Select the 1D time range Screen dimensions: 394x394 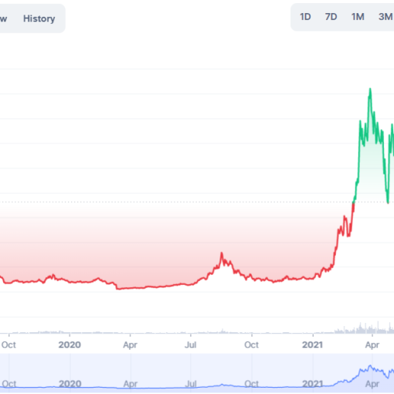point(305,17)
